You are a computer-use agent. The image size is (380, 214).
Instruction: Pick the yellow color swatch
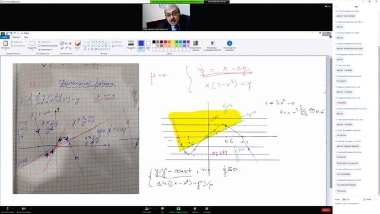pos(173,42)
